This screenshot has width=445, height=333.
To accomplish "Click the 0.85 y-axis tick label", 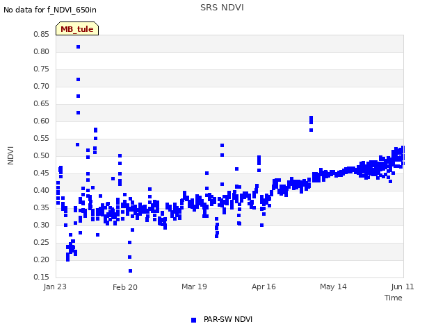I will tap(41, 34).
